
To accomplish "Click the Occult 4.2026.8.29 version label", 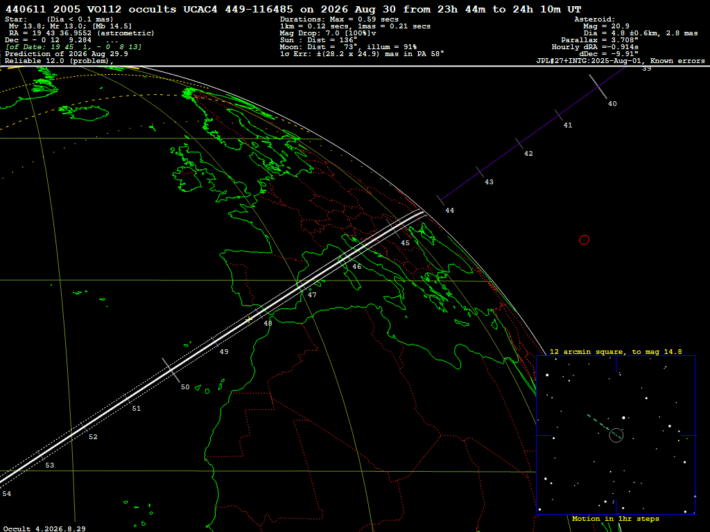I will pyautogui.click(x=44, y=529).
